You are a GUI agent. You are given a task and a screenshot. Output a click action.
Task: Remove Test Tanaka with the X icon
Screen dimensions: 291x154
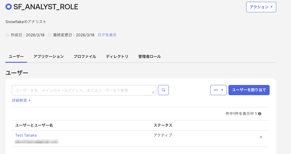pyautogui.click(x=261, y=137)
